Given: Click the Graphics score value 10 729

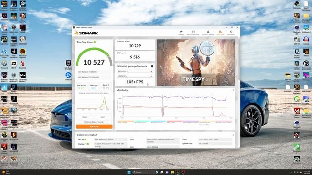Looking at the screenshot, I should (x=135, y=46).
